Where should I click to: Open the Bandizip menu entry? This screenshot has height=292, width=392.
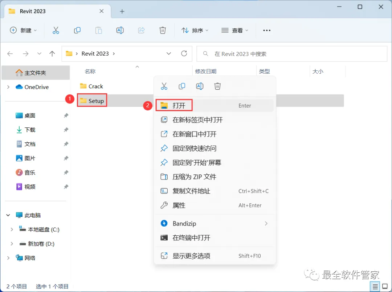point(215,223)
